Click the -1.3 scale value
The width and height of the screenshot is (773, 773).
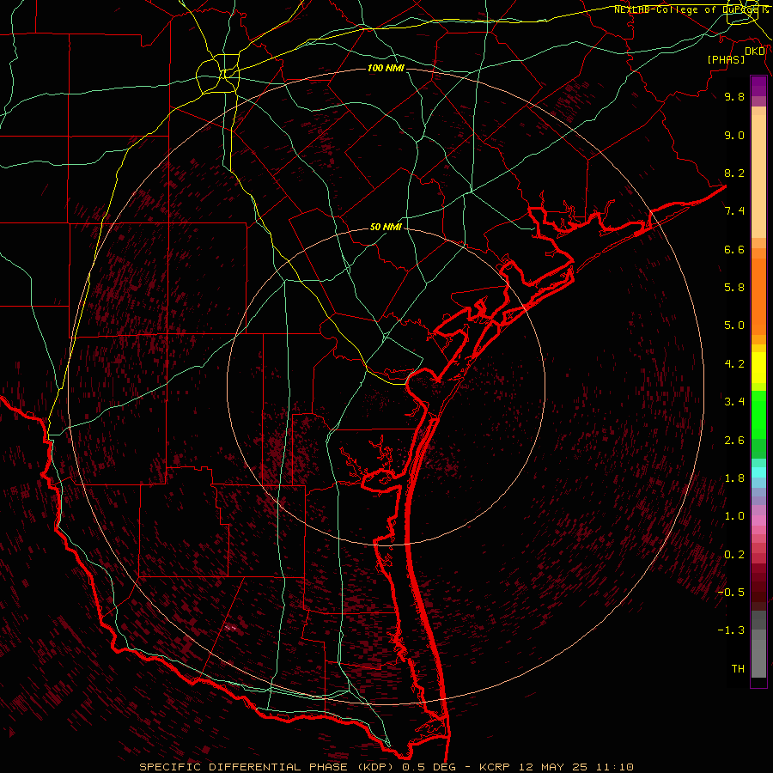coord(731,630)
